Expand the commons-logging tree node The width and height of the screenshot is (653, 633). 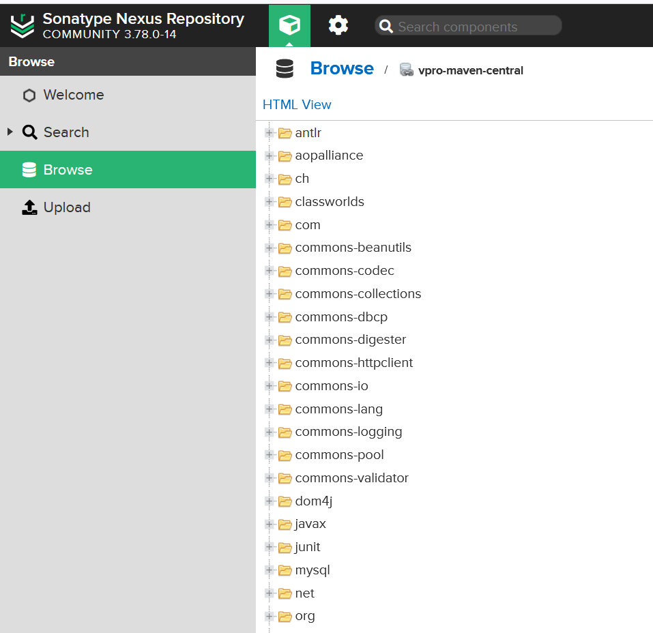(269, 432)
